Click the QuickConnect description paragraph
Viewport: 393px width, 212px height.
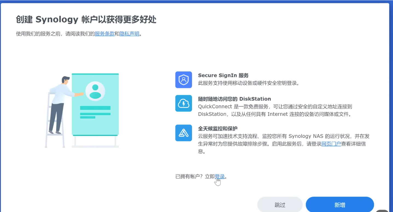point(274,111)
